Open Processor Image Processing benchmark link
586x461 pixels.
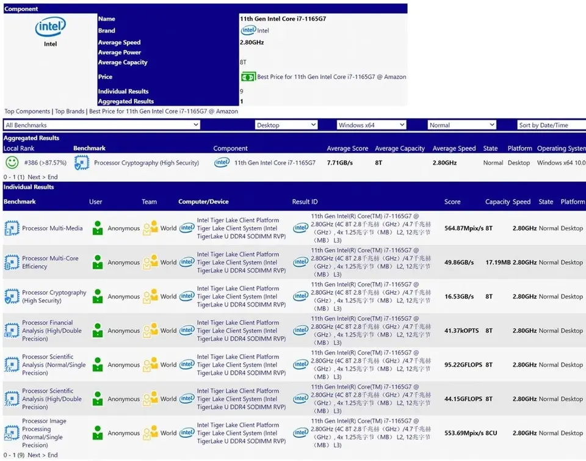click(44, 429)
